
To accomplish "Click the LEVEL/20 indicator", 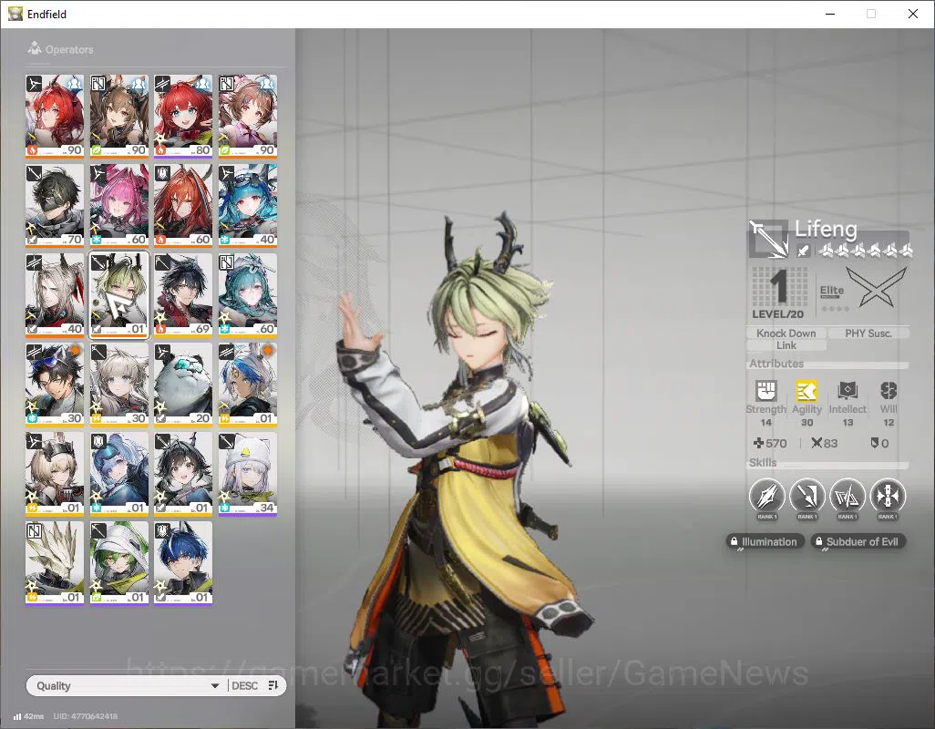I will tap(777, 314).
